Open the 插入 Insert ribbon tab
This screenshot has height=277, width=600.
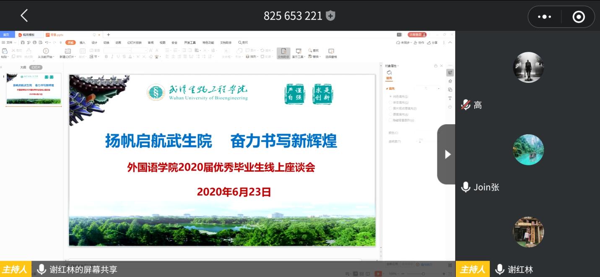click(82, 43)
